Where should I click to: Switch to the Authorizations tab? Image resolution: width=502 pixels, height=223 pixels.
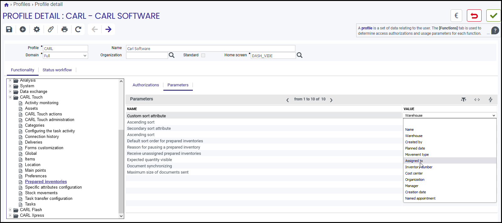pyautogui.click(x=146, y=85)
